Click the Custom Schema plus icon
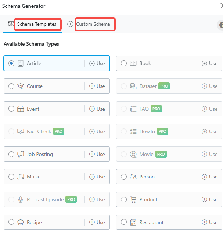 70,24
